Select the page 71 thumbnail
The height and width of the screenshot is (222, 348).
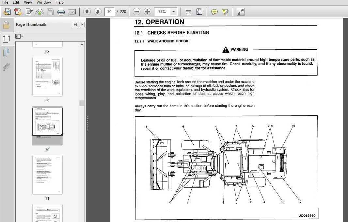(x=47, y=175)
